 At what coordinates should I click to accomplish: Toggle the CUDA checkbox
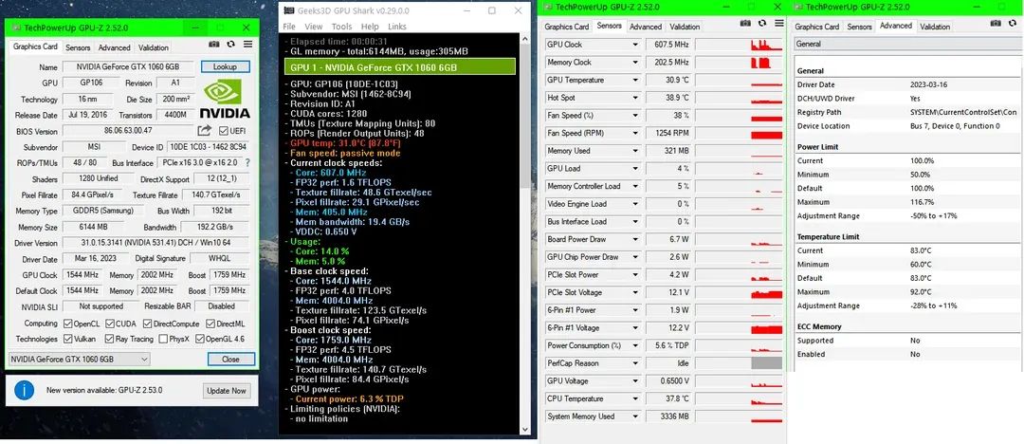pyautogui.click(x=110, y=324)
